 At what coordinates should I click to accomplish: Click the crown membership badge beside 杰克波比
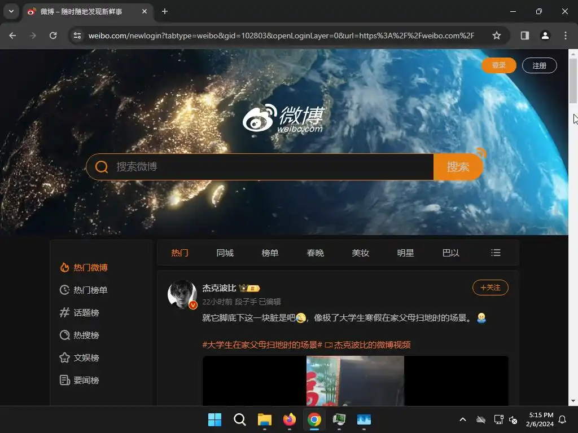click(249, 288)
